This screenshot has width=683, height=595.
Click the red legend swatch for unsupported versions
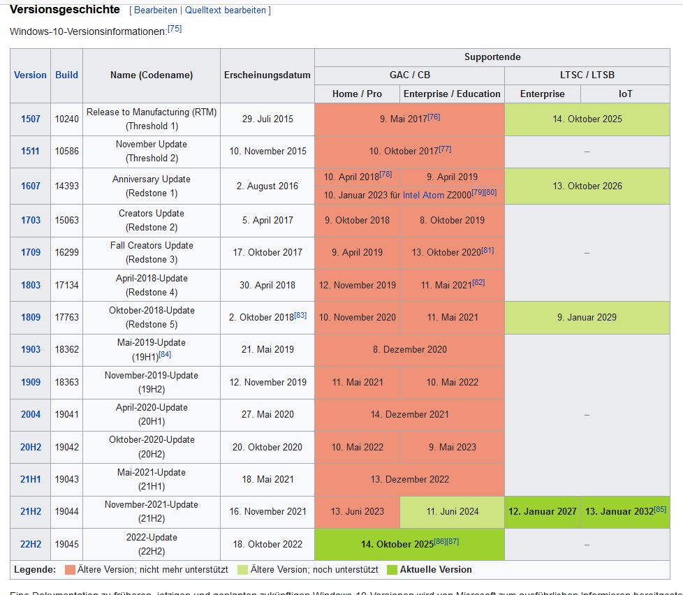70,570
